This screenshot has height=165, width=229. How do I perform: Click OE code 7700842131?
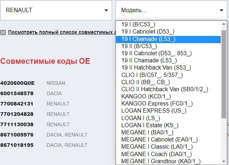[x=17, y=104]
